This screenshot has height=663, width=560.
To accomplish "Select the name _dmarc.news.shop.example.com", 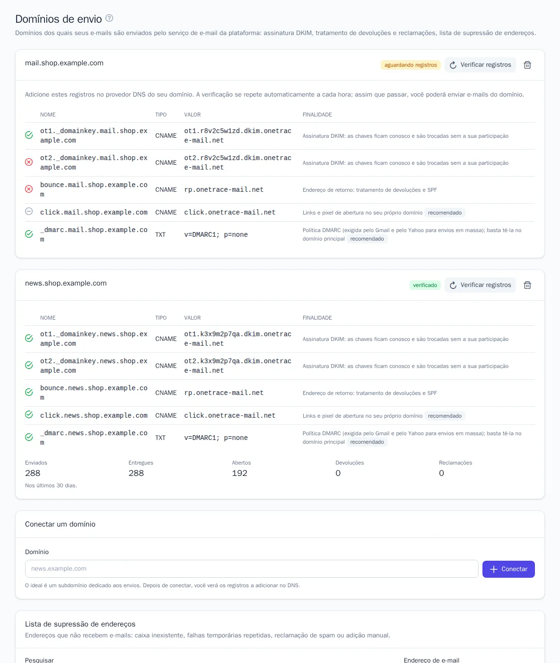I will coord(94,438).
